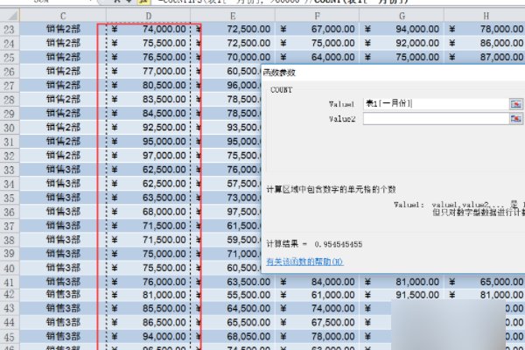
Task: Select row 23 header
Action: [x=10, y=29]
